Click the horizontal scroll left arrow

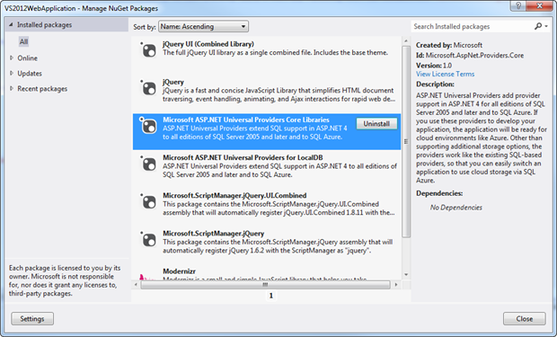tap(136, 285)
